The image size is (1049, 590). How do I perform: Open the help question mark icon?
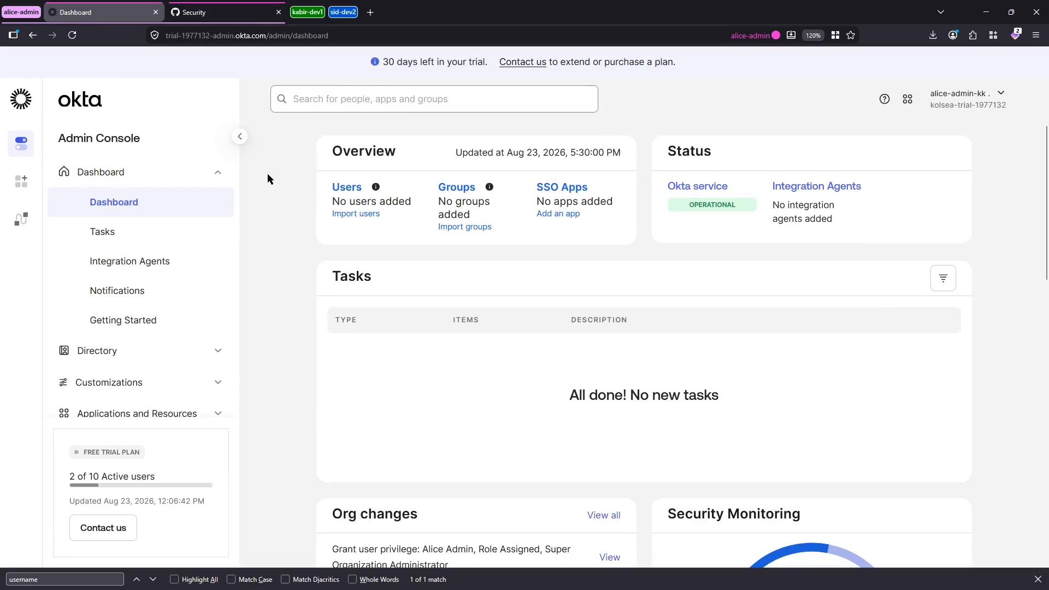[885, 99]
